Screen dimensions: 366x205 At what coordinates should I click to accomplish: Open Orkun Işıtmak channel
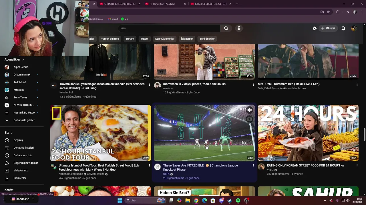[x=22, y=75]
